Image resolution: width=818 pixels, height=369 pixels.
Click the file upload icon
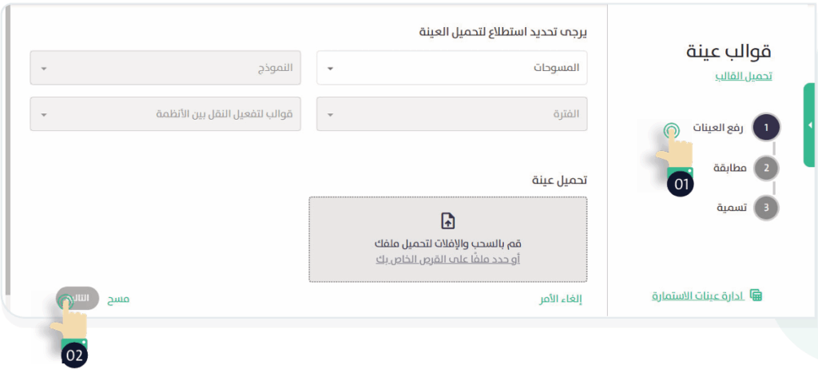(x=448, y=221)
